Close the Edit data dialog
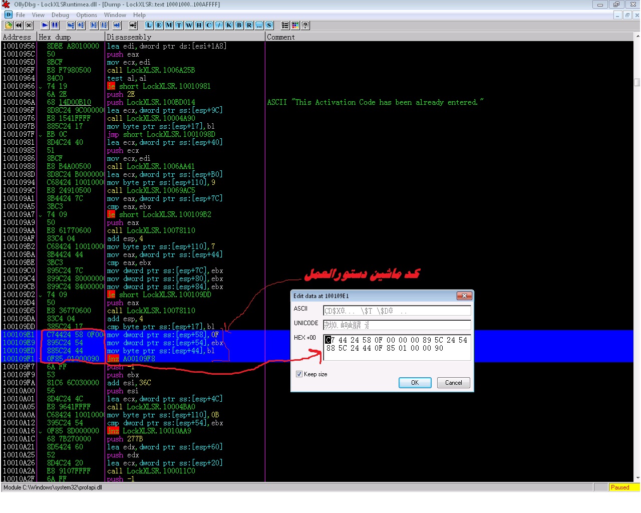 tap(464, 296)
